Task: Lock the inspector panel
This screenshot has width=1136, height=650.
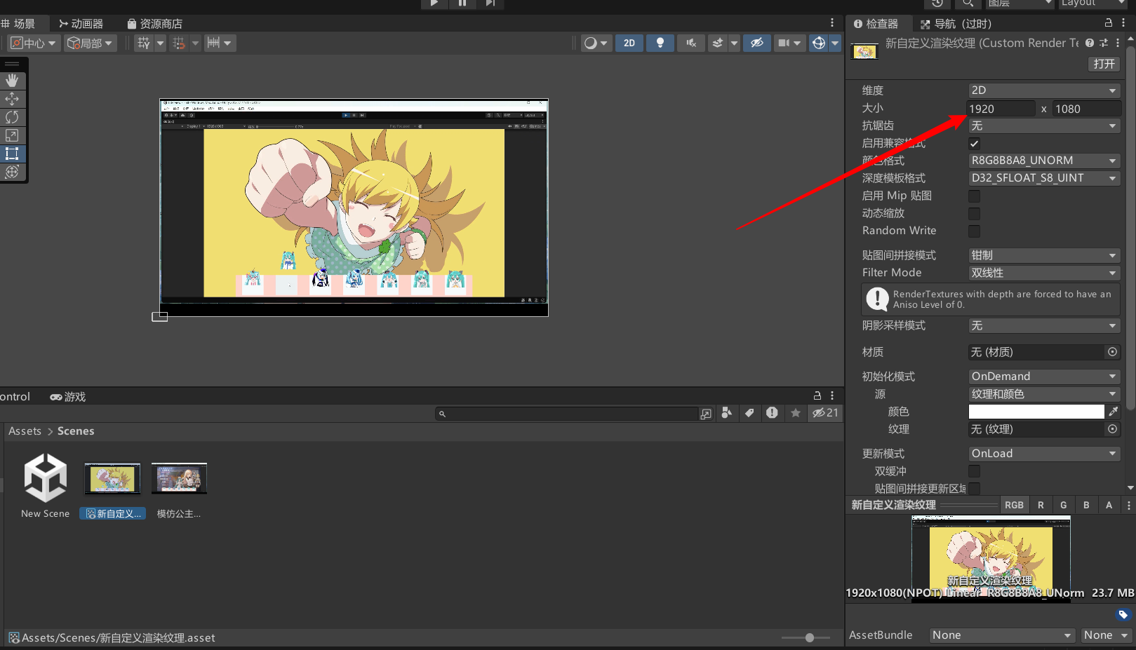Action: (x=1109, y=23)
